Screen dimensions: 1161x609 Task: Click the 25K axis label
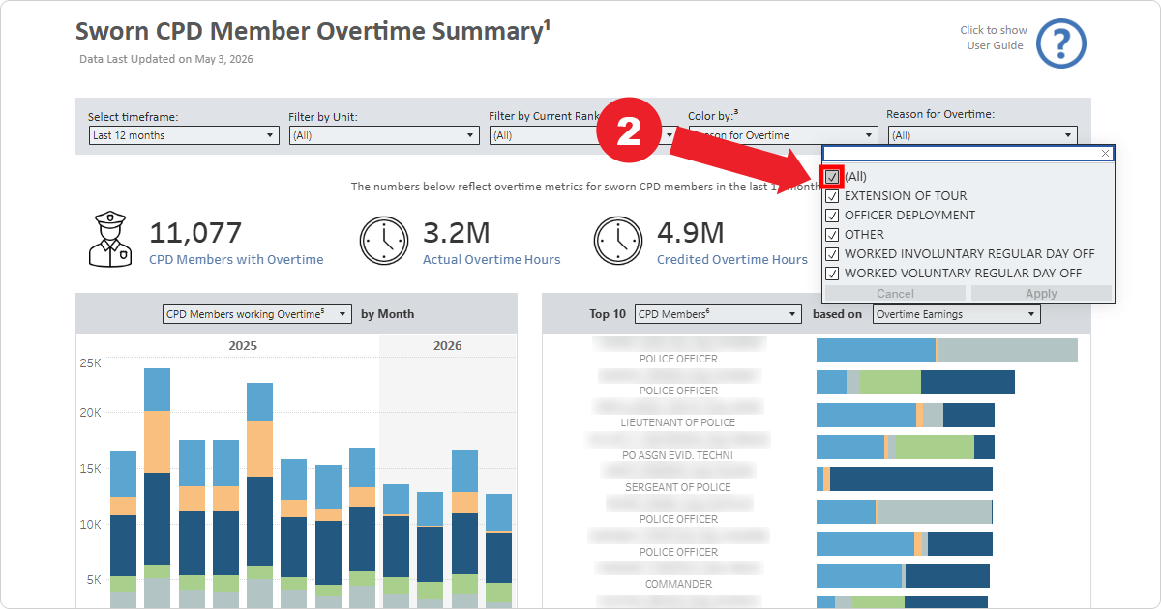(x=90, y=363)
